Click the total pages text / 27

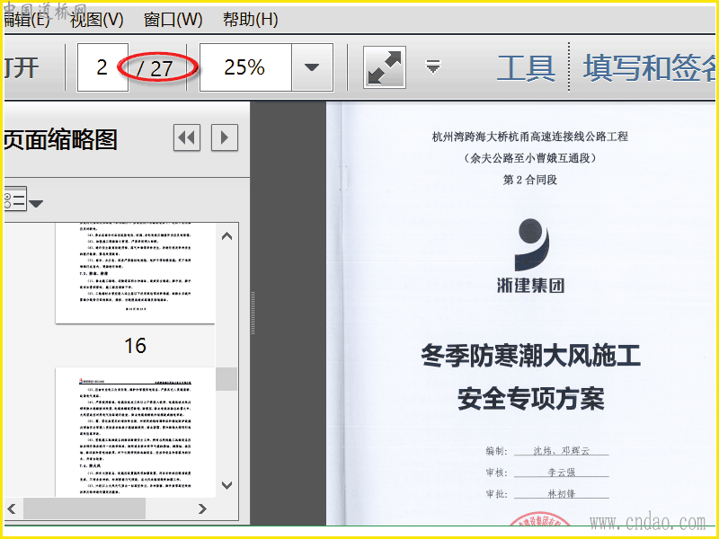(155, 68)
